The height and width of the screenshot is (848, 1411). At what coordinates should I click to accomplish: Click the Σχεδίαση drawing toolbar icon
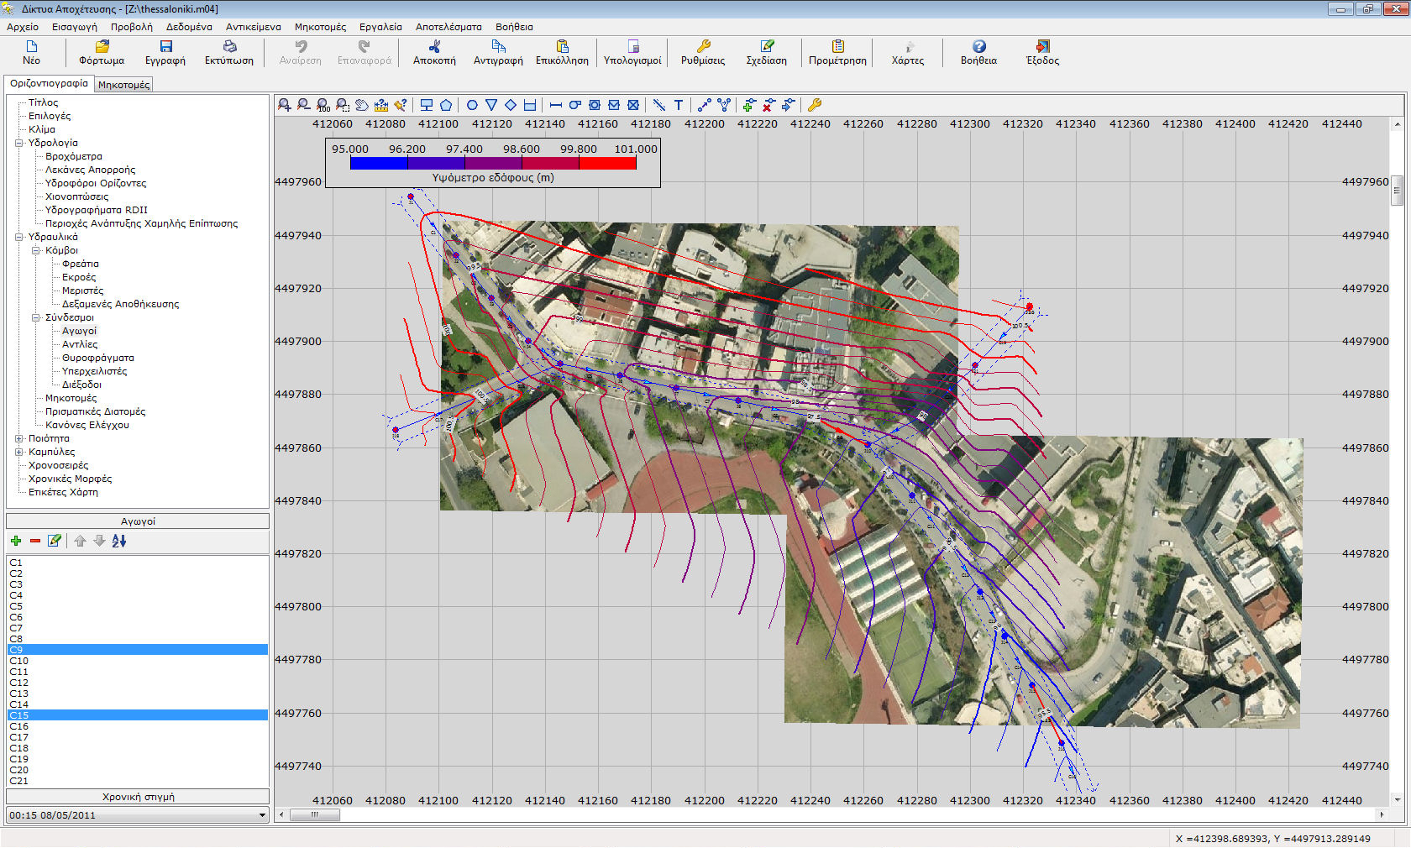[767, 52]
